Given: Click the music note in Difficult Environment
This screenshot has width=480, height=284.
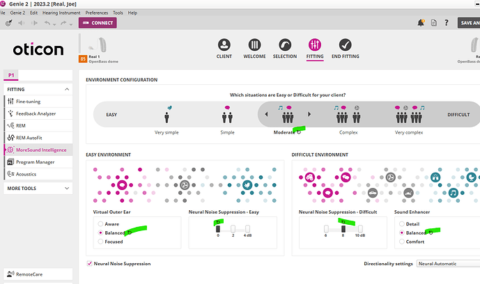Looking at the screenshot, I should point(454,193).
